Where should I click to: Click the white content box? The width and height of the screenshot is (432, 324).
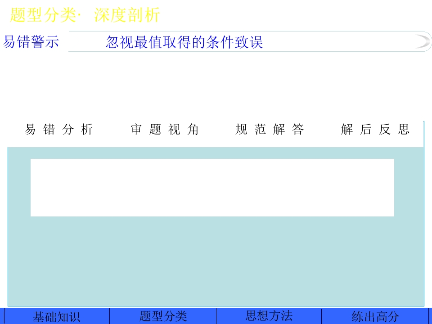tap(212, 188)
